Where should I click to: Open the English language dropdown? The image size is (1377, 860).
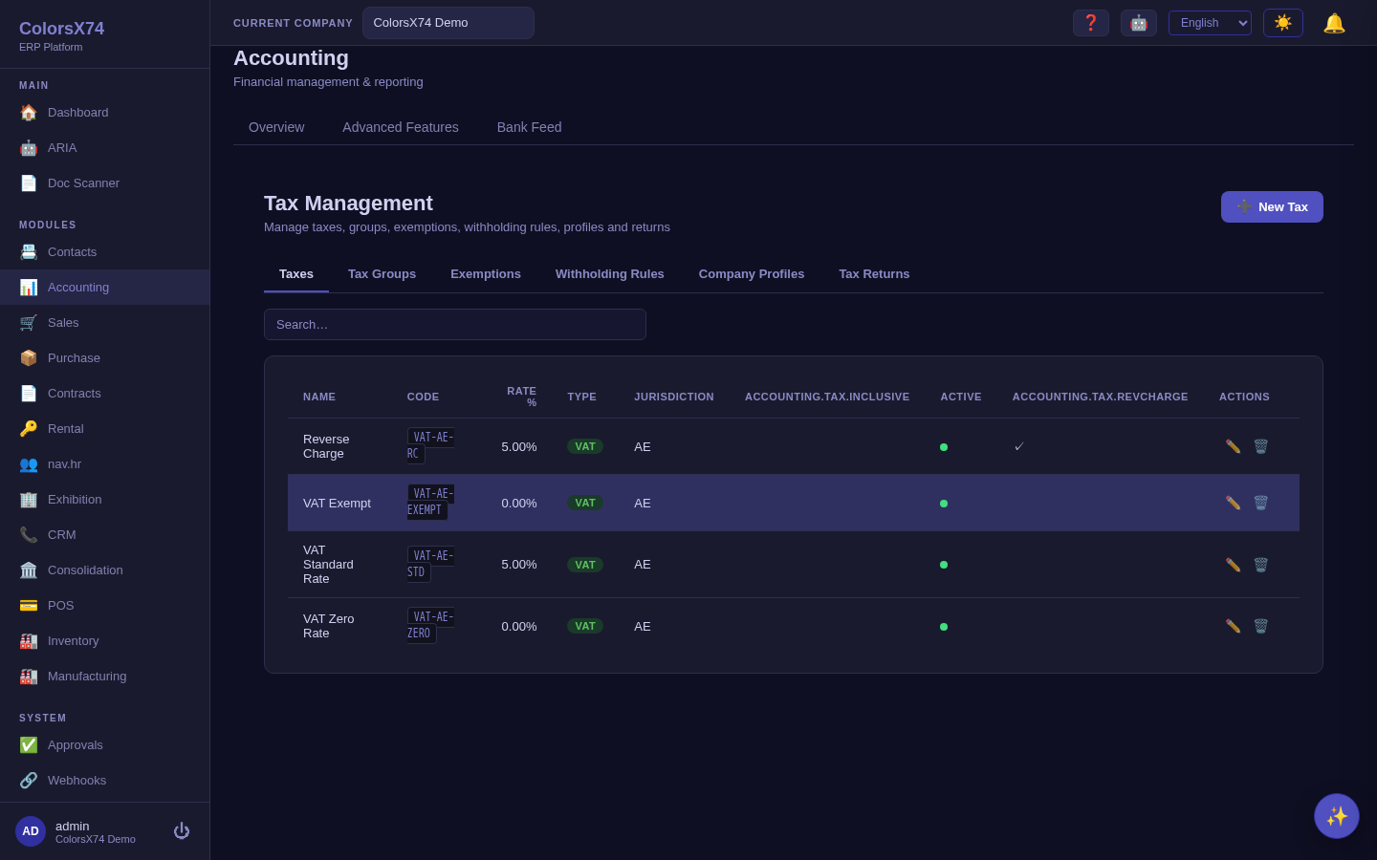pyautogui.click(x=1210, y=23)
